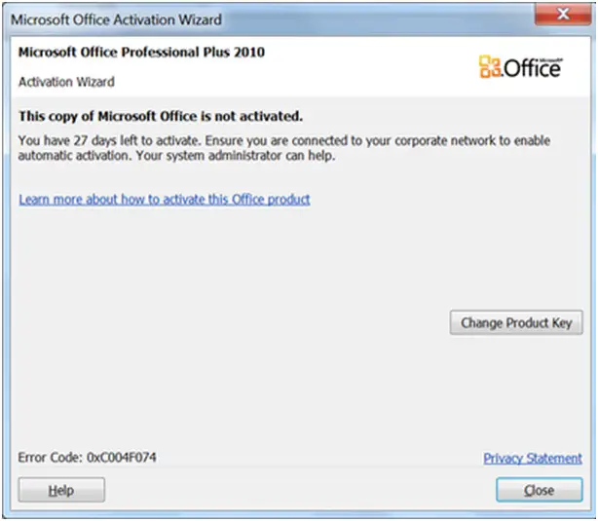This screenshot has height=521, width=598.
Task: Click the Close button at bottom right
Action: click(540, 490)
